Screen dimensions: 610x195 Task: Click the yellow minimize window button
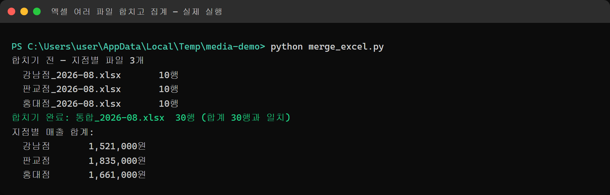pyautogui.click(x=24, y=11)
